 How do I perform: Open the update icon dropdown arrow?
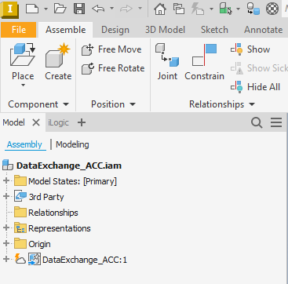[211, 9]
